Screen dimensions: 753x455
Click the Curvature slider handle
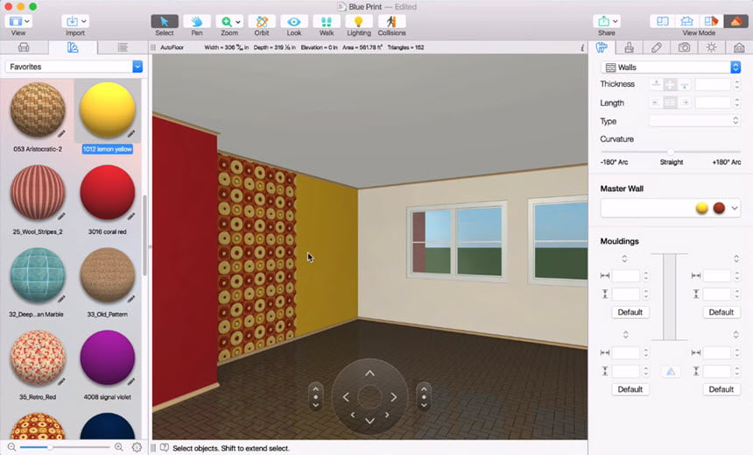pos(671,152)
